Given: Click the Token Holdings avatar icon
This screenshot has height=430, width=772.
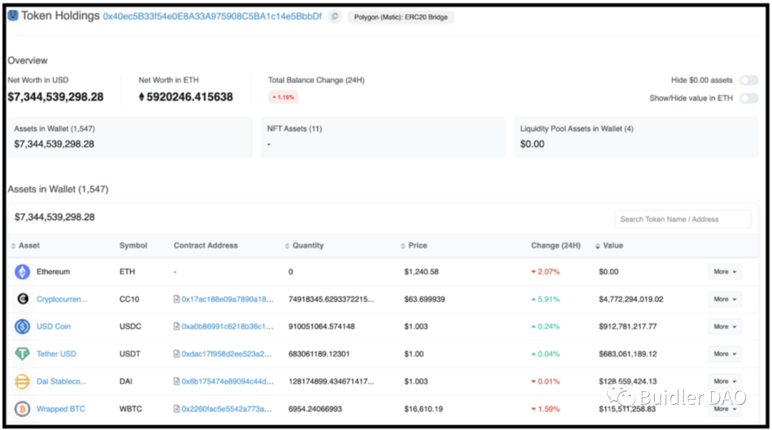Looking at the screenshot, I should [13, 16].
